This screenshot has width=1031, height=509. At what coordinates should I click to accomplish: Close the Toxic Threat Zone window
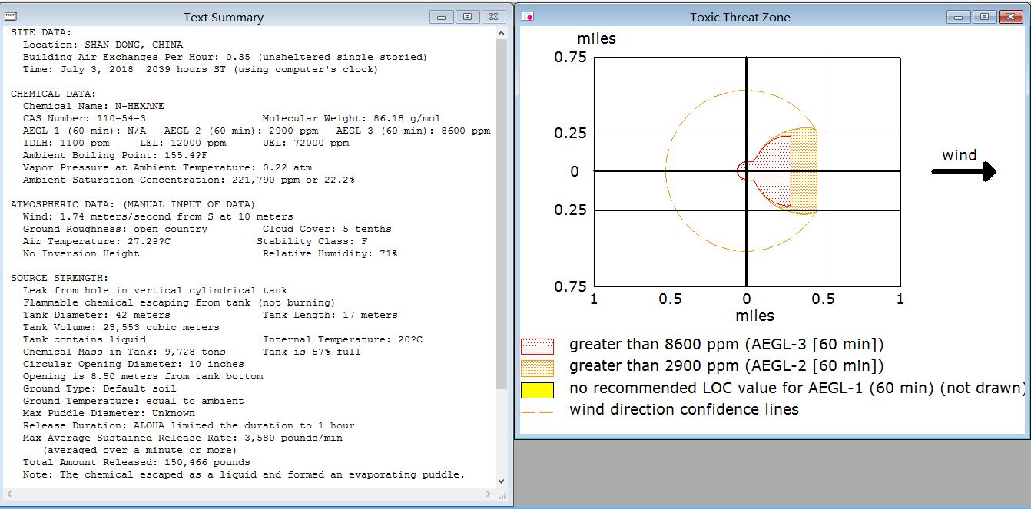coord(1011,16)
